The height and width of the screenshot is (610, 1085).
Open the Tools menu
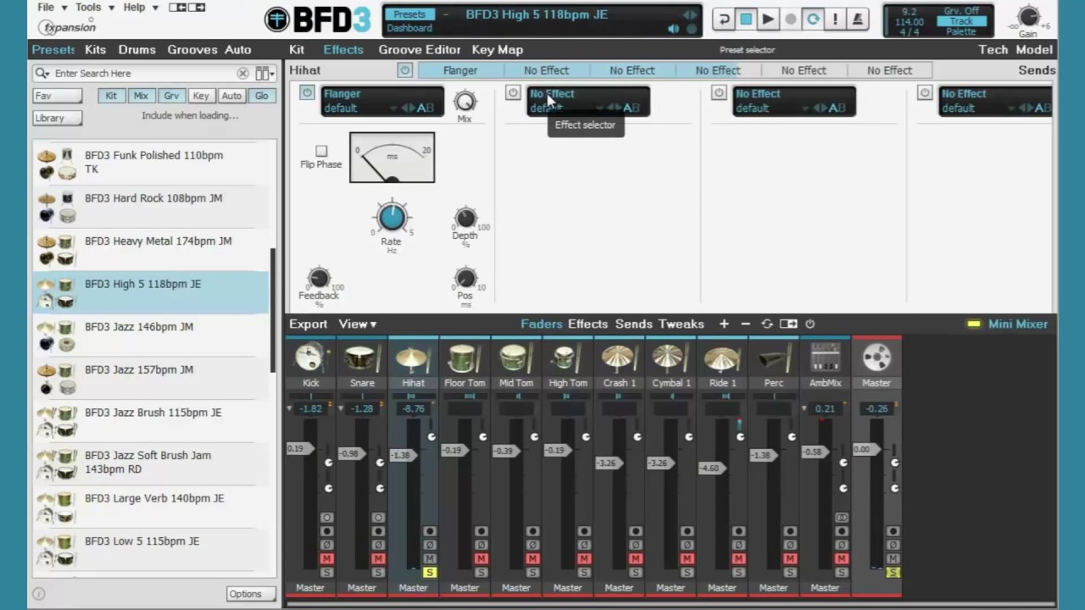pos(94,8)
